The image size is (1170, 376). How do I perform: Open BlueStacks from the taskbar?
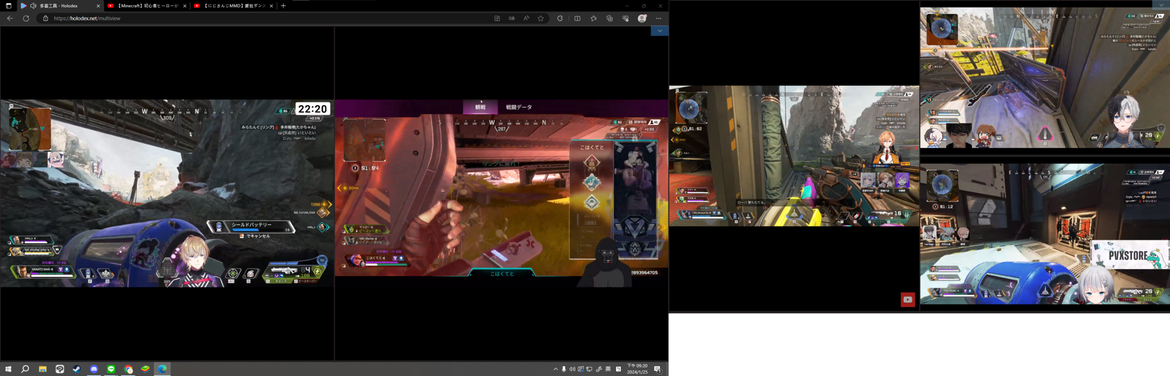click(x=145, y=369)
